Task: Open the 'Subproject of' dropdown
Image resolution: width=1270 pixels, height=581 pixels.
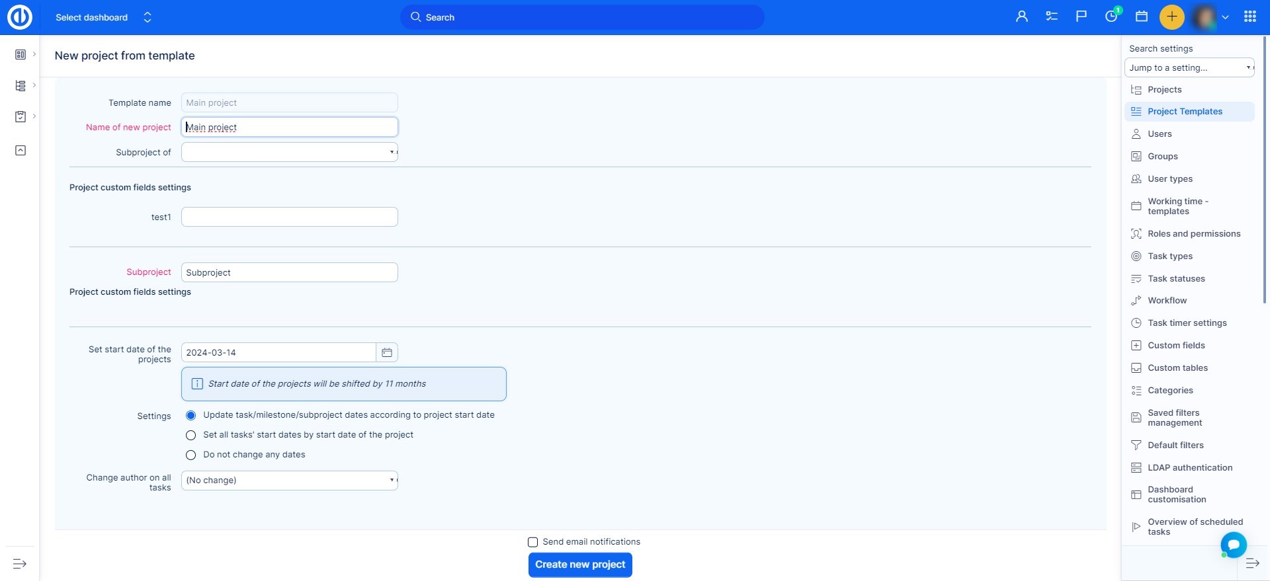Action: (290, 153)
